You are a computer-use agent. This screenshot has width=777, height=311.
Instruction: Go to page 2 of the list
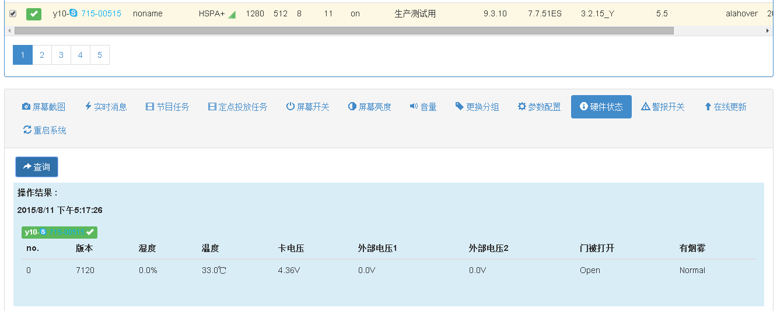tap(42, 55)
